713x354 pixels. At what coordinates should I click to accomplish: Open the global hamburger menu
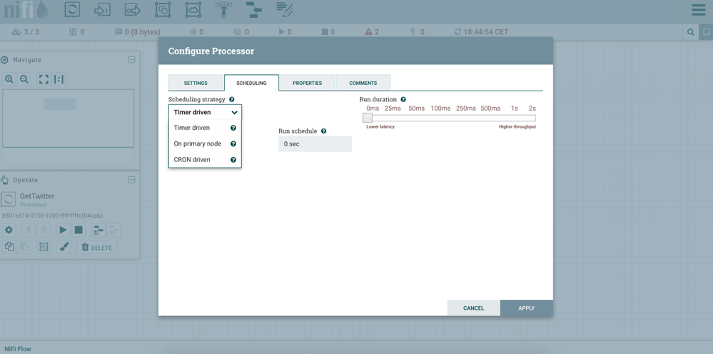point(698,10)
